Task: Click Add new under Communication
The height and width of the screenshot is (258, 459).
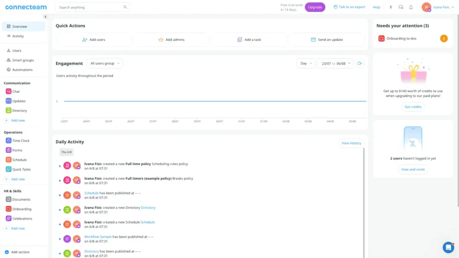Action: pos(15,121)
